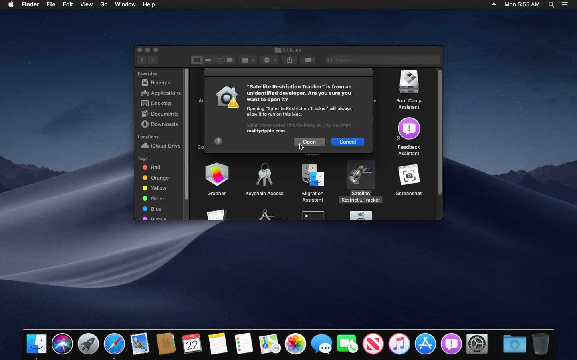This screenshot has height=360, width=577.
Task: Open the Window menu
Action: [125, 4]
